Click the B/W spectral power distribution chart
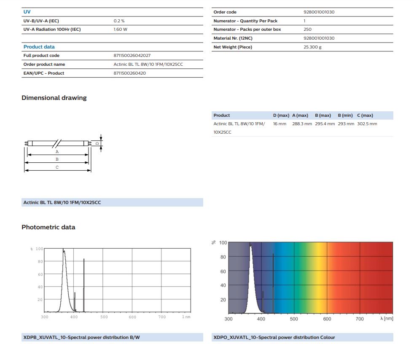The image size is (414, 344). pos(111,283)
